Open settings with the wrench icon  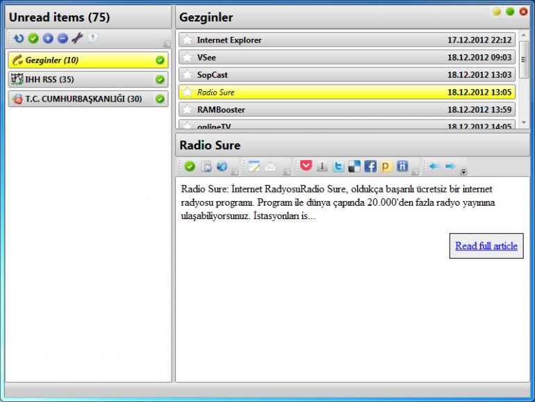coord(77,38)
